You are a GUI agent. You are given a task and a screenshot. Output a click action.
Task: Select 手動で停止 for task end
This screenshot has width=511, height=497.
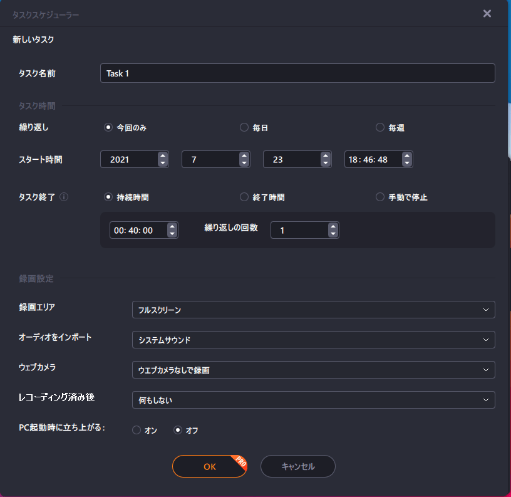380,196
